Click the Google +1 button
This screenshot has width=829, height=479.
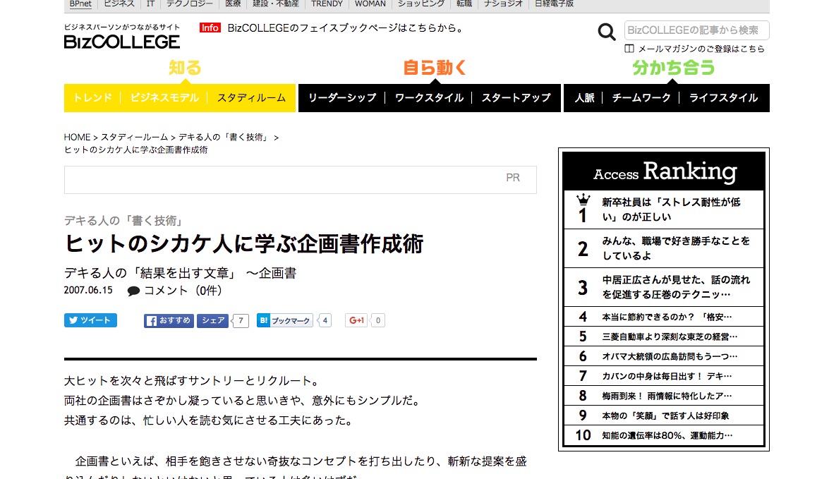click(x=356, y=321)
